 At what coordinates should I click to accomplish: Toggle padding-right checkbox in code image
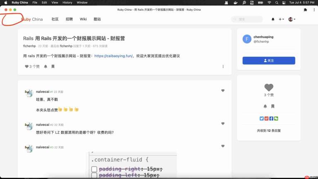[94, 169]
